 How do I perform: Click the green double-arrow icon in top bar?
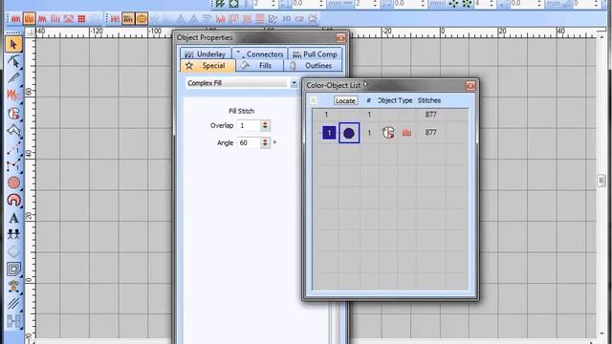point(221,4)
